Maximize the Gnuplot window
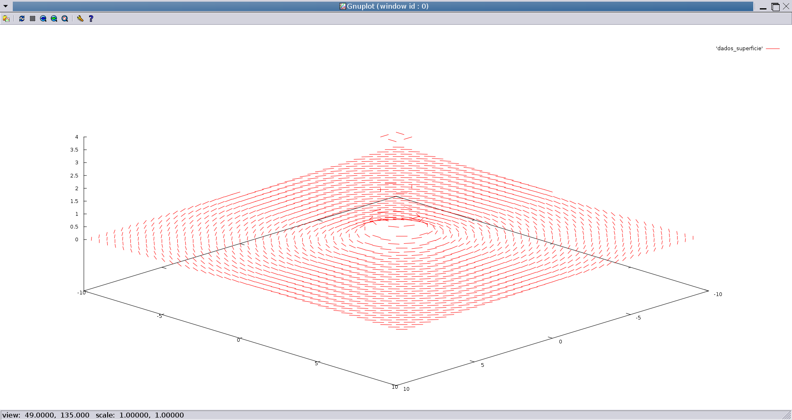 [775, 7]
